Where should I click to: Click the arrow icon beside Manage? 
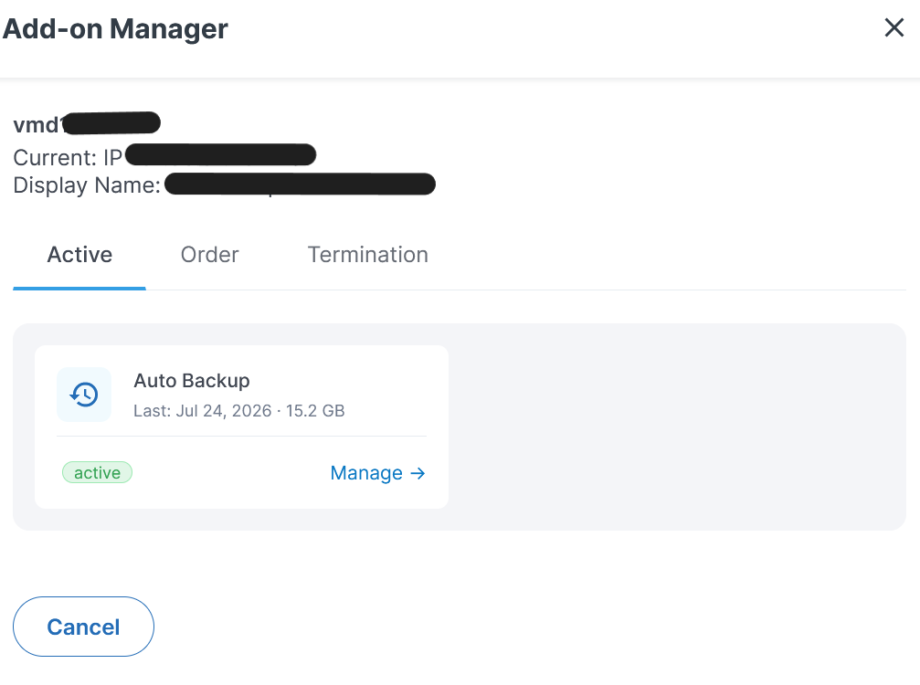click(418, 473)
